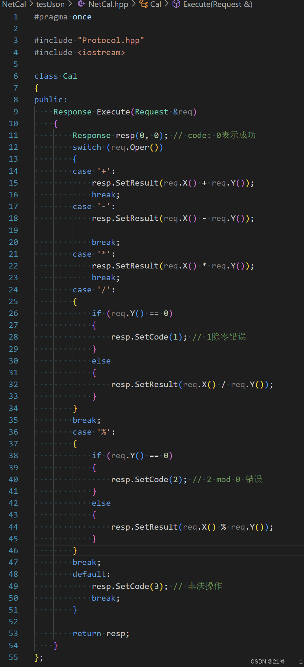Image resolution: width=304 pixels, height=667 pixels.
Task: Click 'resp.SetCode(1);' statement
Action: click(x=149, y=337)
